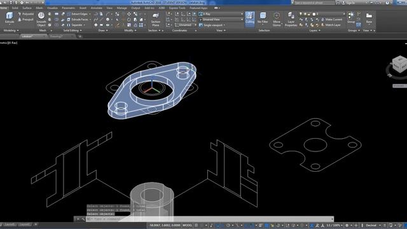Viewport: 407px width, 229px height.
Task: Toggle polar tracking in status bar
Action: coord(228,225)
